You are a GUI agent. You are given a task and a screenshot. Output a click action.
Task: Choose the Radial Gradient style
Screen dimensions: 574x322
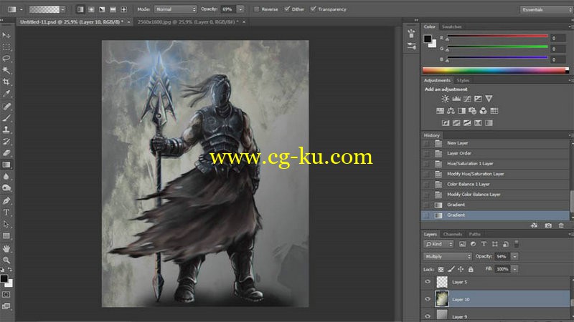tap(91, 9)
